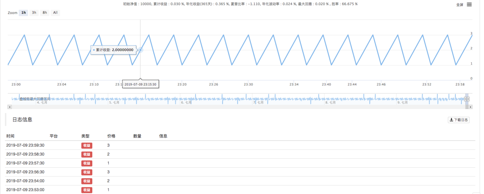This screenshot has width=484, height=194.
Task: Click the 收益 badge in 23:54:00 row
Action: pos(87,181)
